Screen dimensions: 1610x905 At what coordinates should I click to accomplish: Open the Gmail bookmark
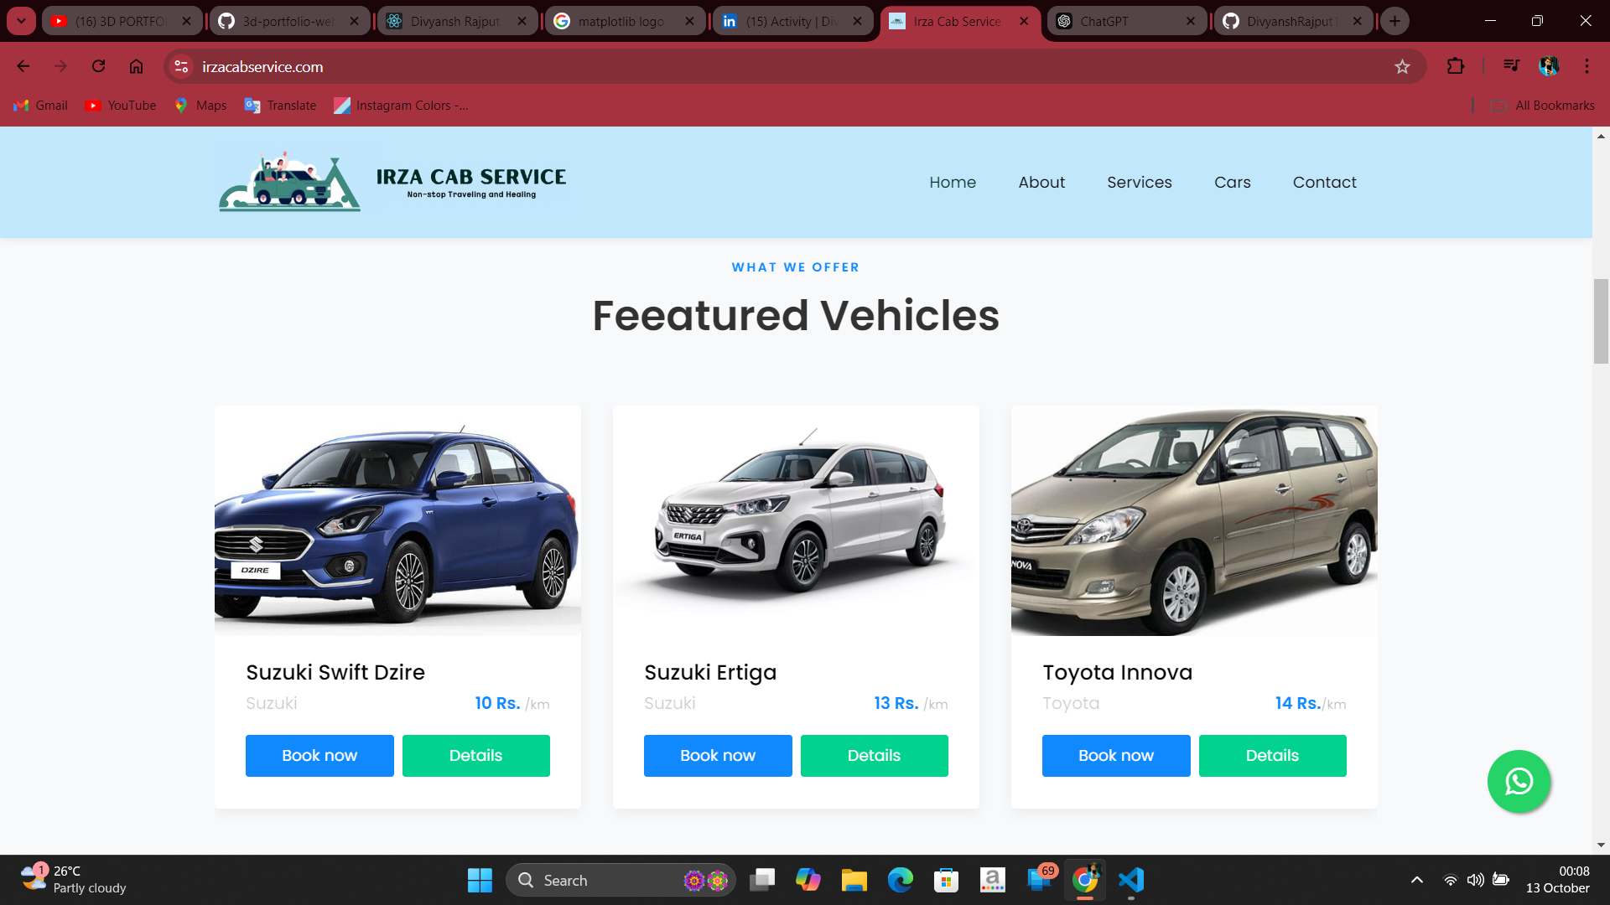coord(40,106)
